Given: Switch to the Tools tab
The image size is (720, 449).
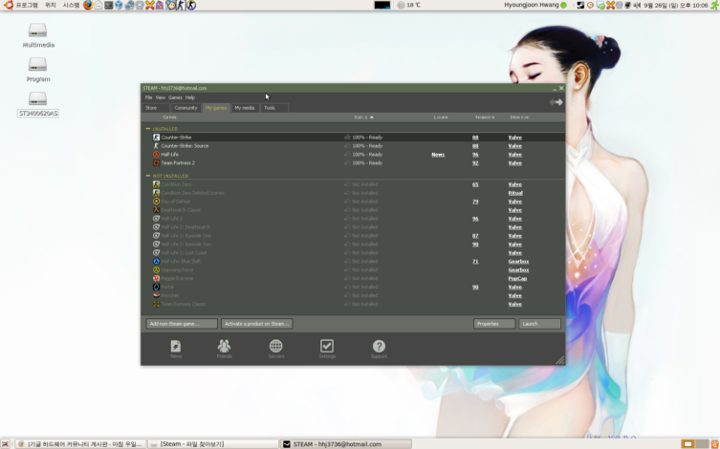Looking at the screenshot, I should (274, 108).
